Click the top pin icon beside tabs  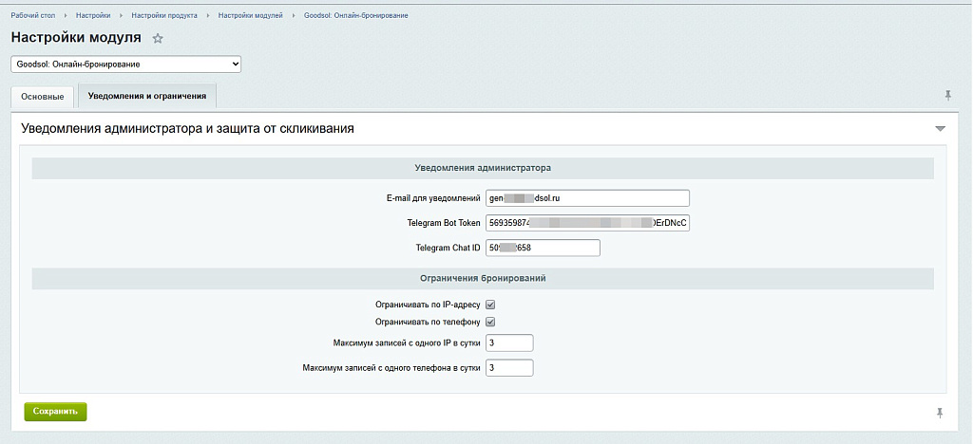(947, 96)
